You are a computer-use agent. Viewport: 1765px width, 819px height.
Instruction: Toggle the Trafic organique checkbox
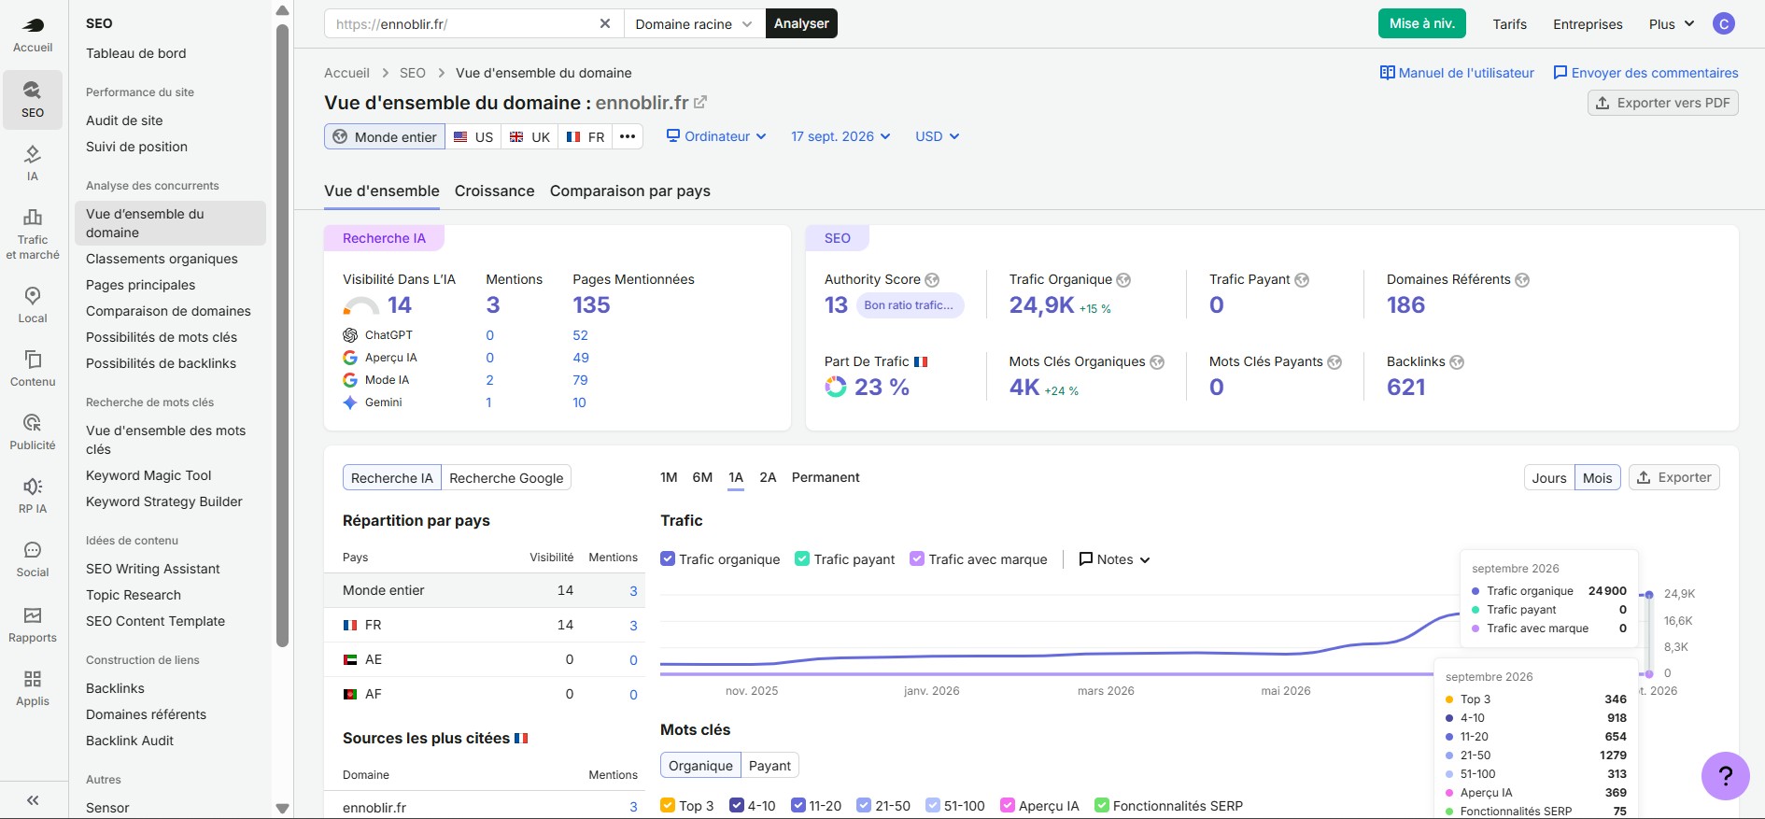668,558
